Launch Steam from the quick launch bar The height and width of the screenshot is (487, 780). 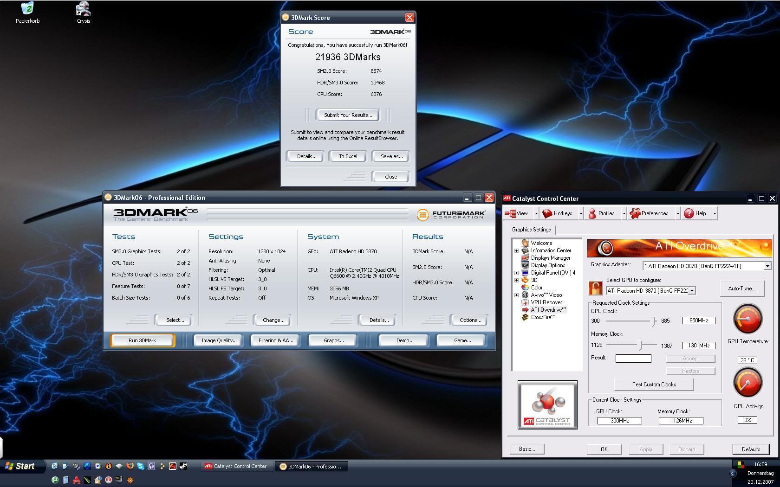183,466
